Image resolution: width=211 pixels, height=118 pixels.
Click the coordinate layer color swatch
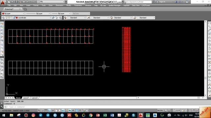(x=17, y=18)
